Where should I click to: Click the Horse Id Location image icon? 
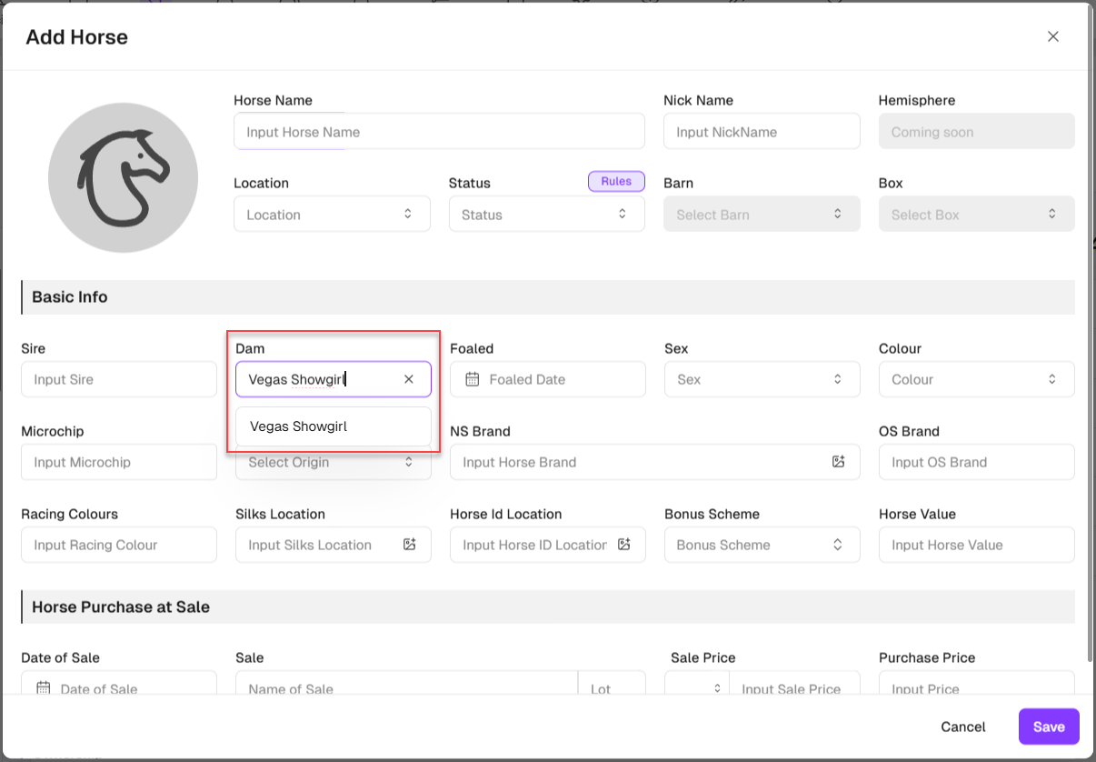(624, 545)
